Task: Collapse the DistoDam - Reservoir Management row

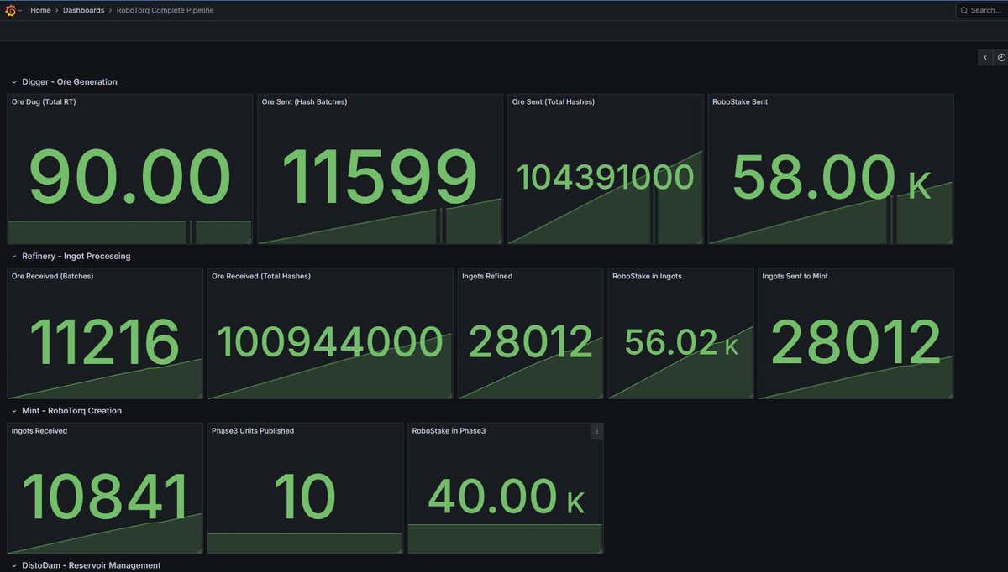Action: pos(85,565)
